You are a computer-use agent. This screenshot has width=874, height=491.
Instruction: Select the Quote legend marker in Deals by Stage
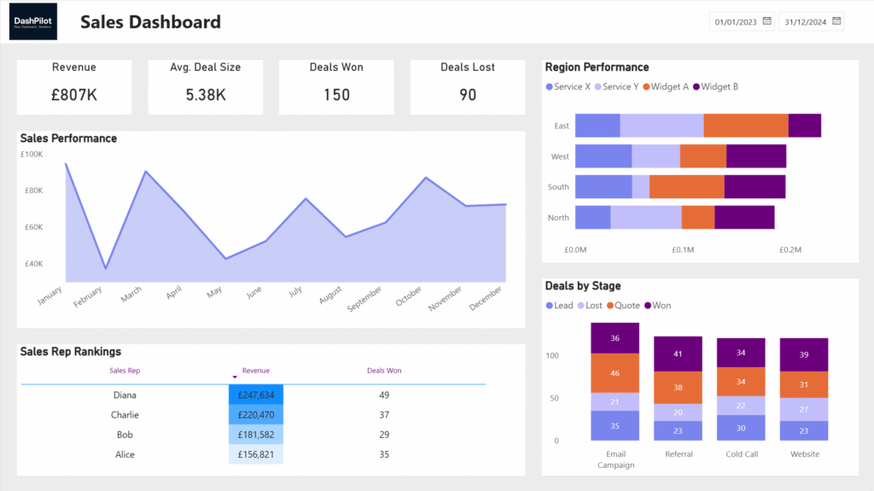coord(609,306)
